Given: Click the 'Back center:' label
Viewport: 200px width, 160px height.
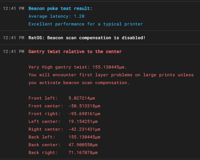Looking at the screenshot, I should click(44, 145).
